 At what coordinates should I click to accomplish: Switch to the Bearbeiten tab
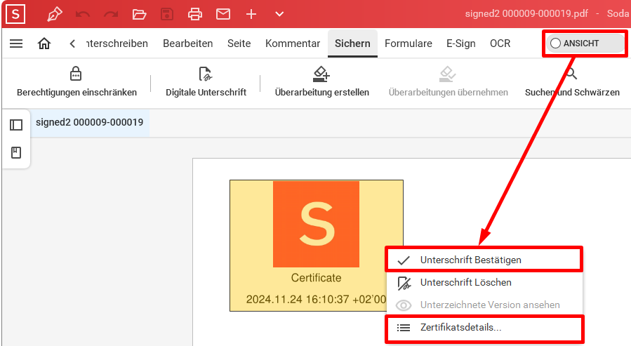pyautogui.click(x=188, y=44)
